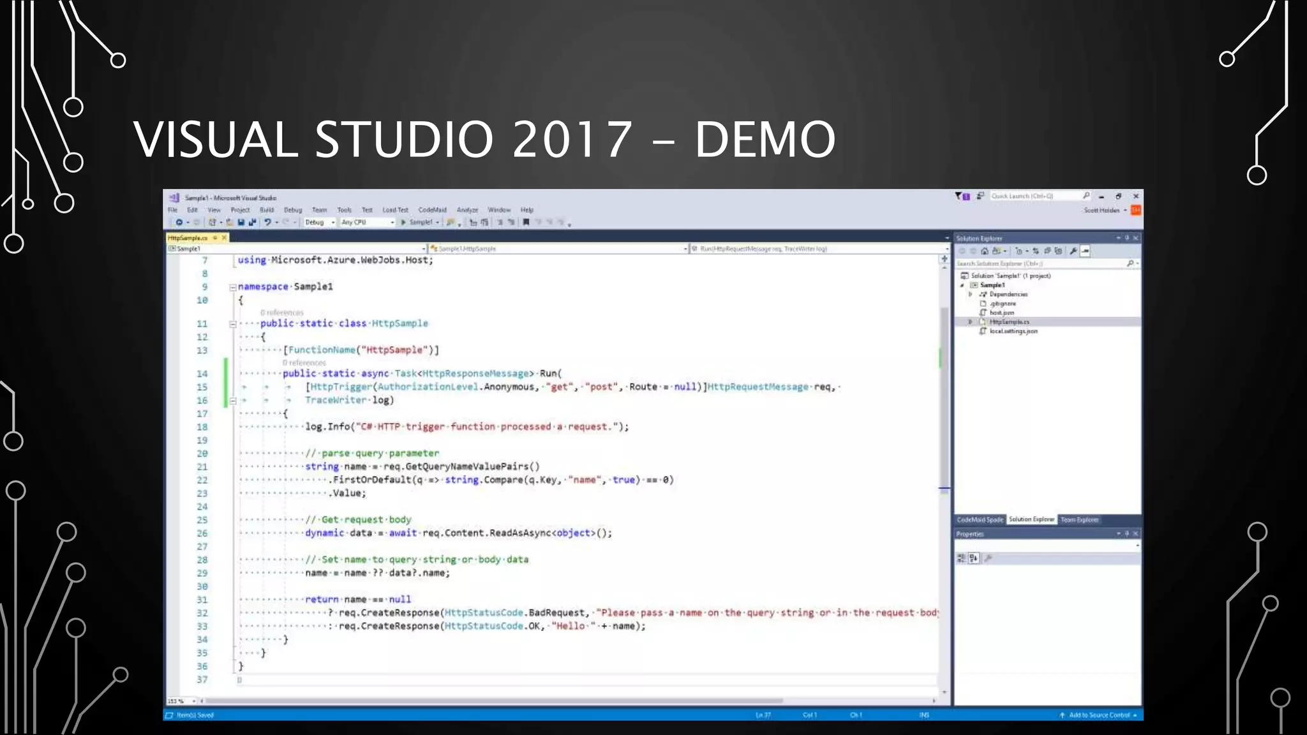
Task: Open the Sample1 project navigation dropdown
Action: click(x=297, y=249)
